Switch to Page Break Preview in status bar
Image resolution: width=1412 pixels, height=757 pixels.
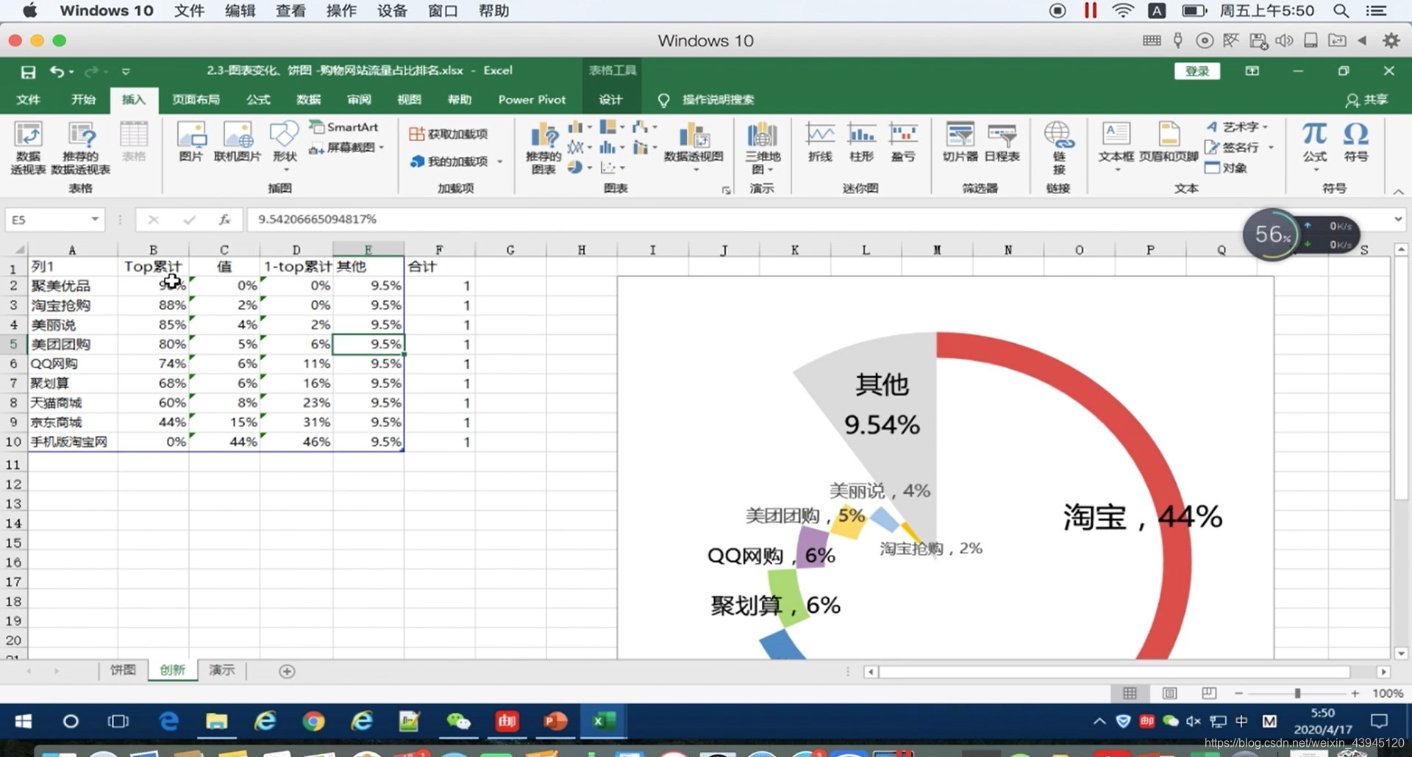(x=1209, y=693)
